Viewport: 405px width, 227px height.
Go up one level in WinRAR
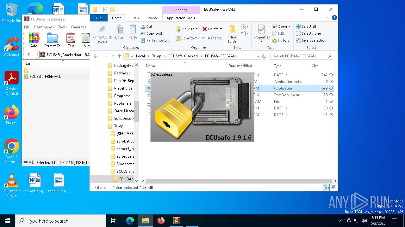(29, 55)
